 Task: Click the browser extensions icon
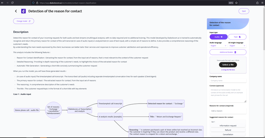click(x=257, y=3)
